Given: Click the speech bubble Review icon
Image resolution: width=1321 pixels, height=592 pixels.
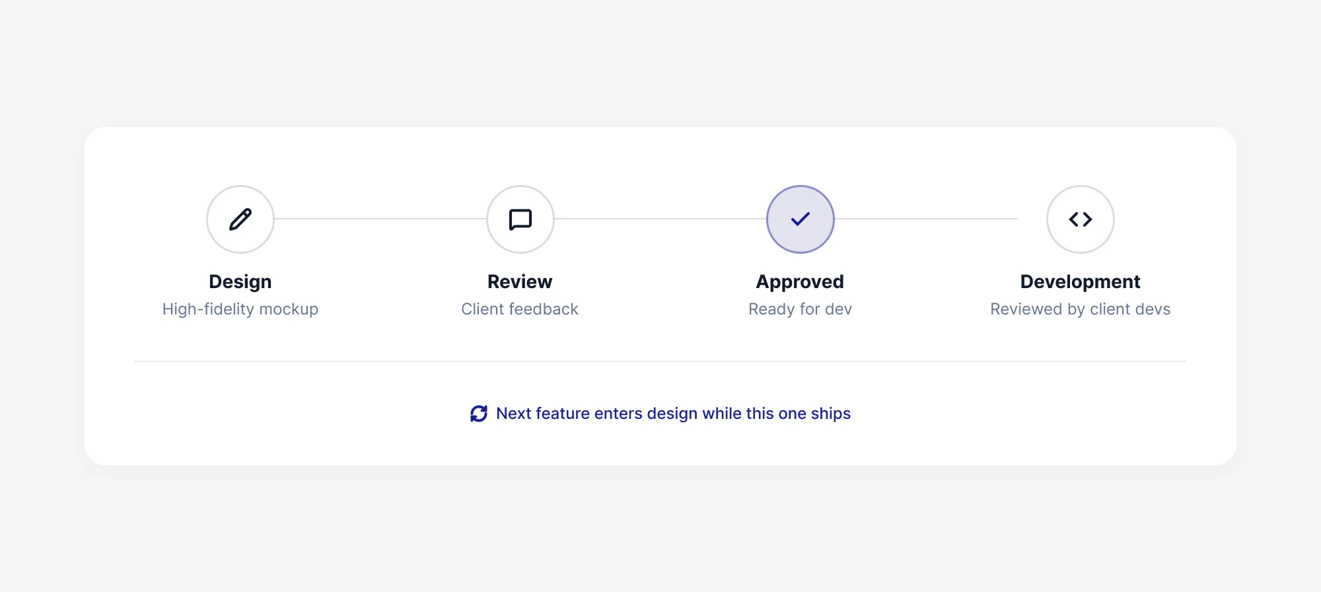Looking at the screenshot, I should coord(520,219).
